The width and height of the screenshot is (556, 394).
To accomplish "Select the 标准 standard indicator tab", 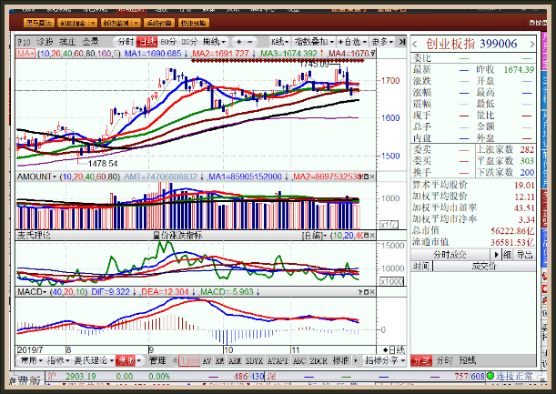I will tap(340, 360).
